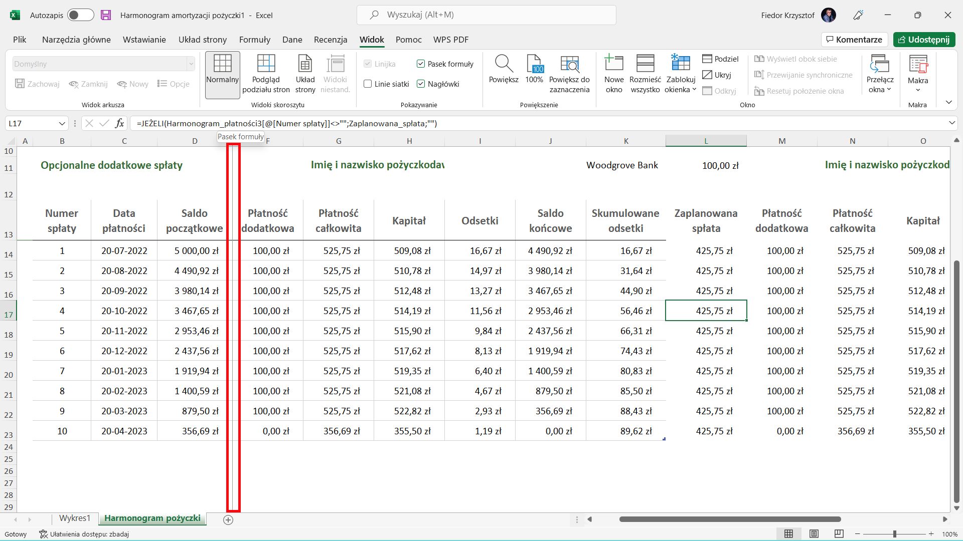Viewport: 963px width, 541px height.
Task: Set zoom to 100% icon
Action: (534, 64)
